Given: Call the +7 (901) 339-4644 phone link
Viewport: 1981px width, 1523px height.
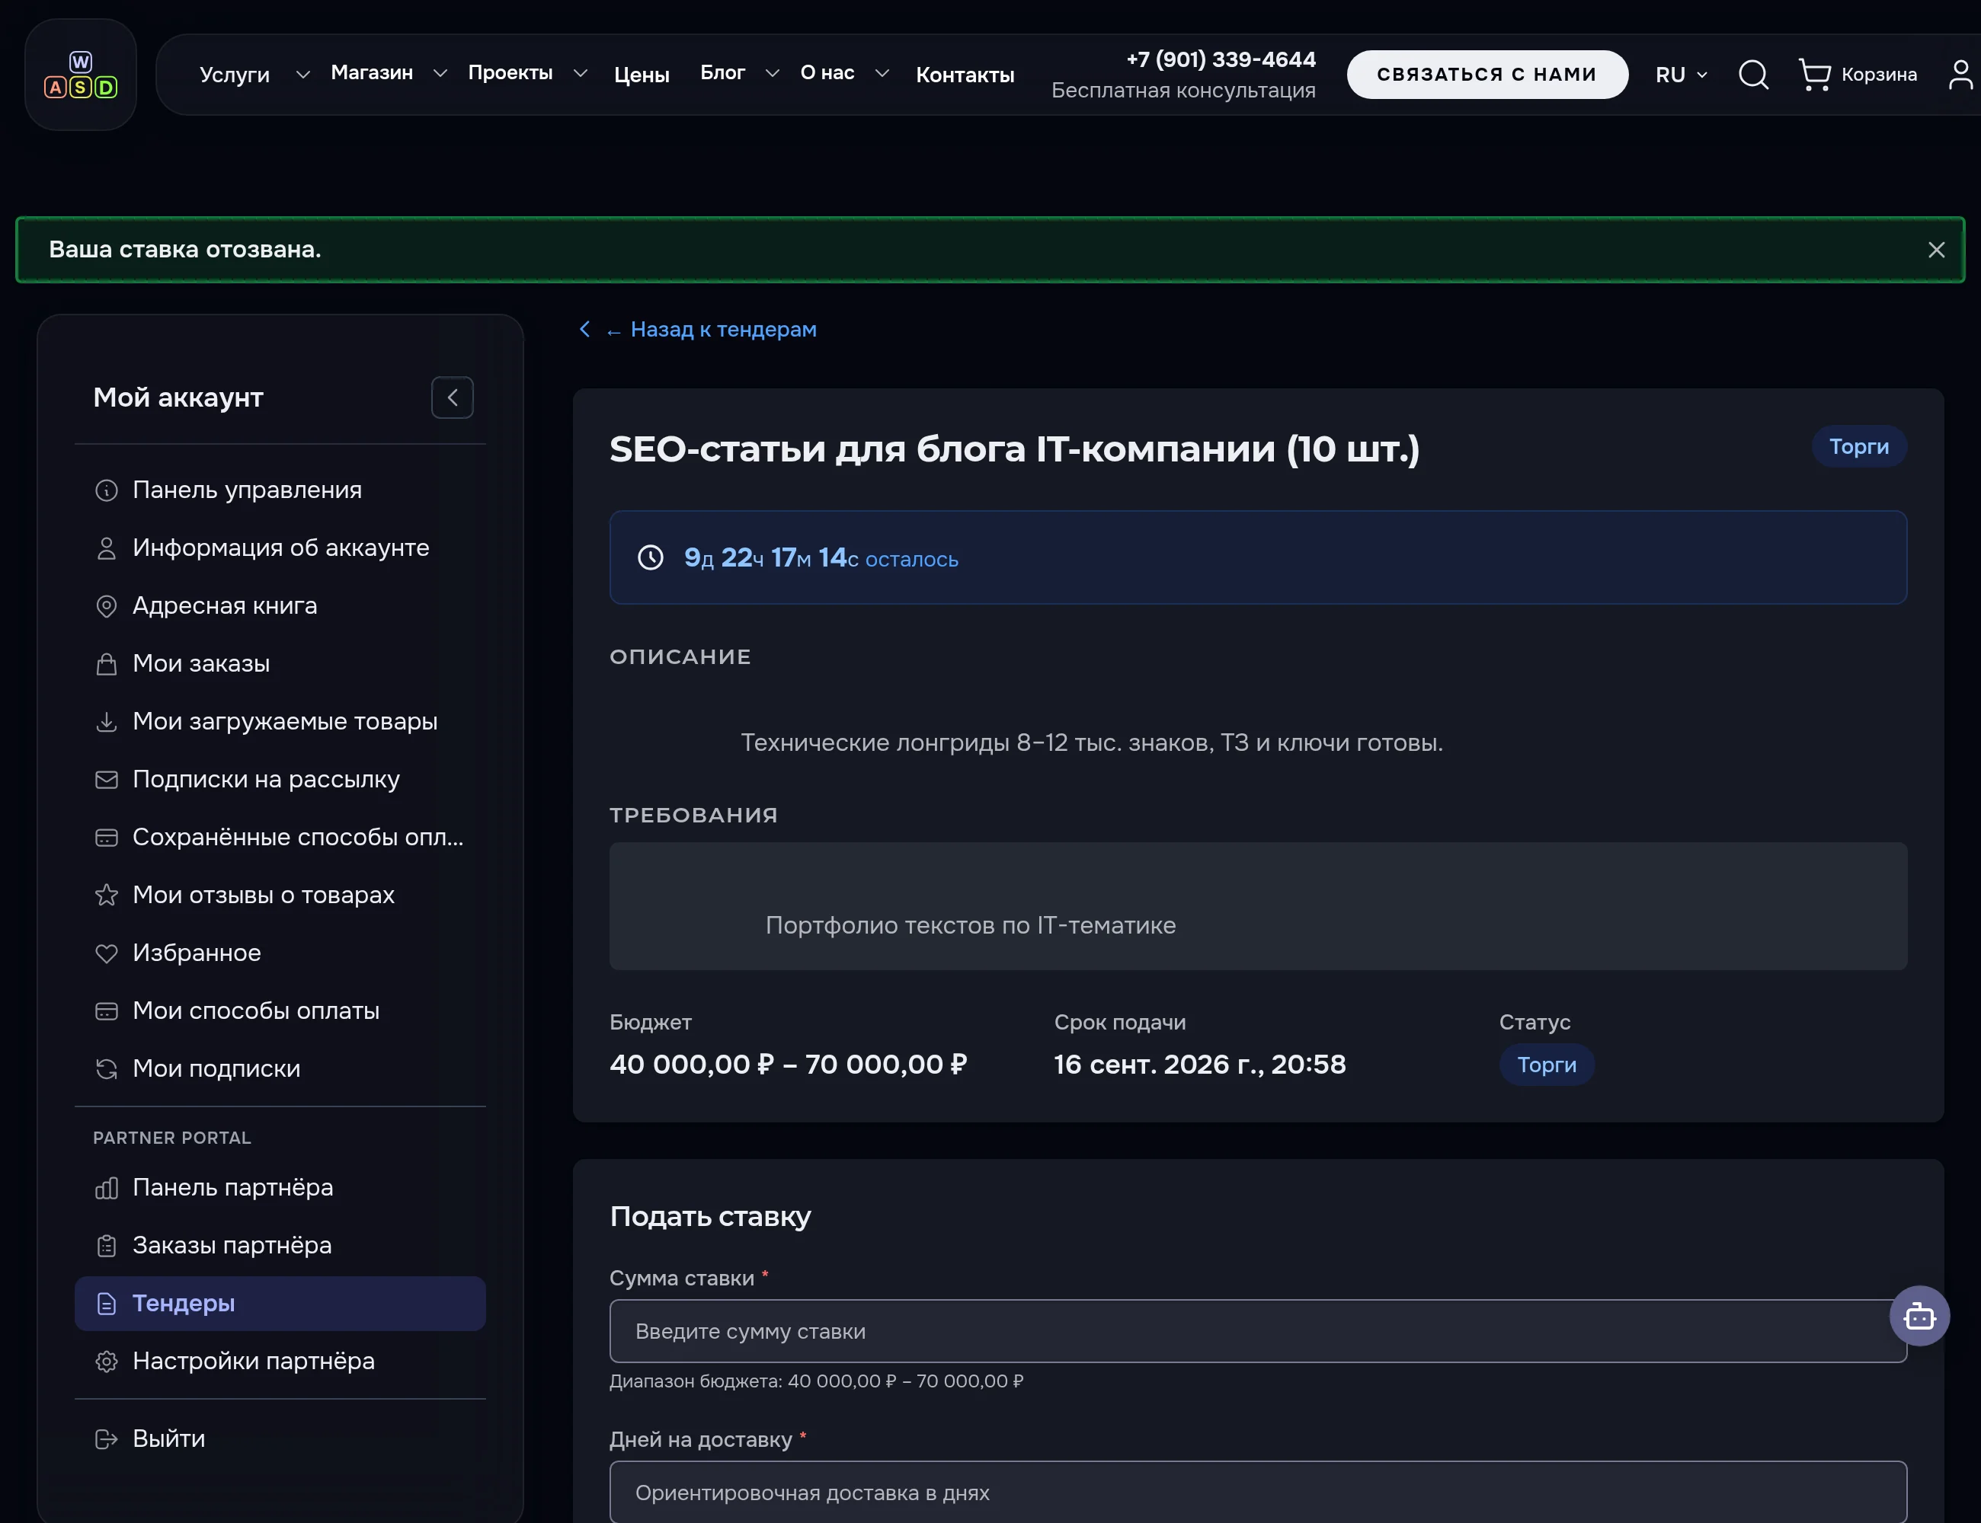Looking at the screenshot, I should pyautogui.click(x=1221, y=59).
